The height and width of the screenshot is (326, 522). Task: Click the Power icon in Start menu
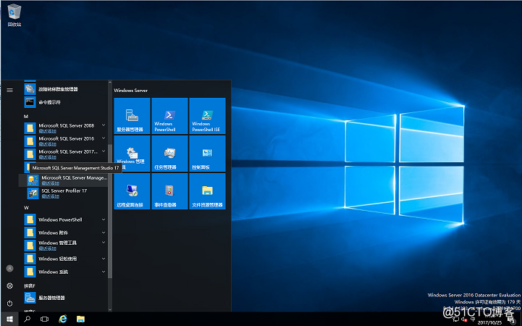pyautogui.click(x=9, y=304)
